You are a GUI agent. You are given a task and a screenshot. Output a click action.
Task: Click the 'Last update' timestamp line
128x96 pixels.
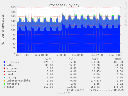pos(96,90)
